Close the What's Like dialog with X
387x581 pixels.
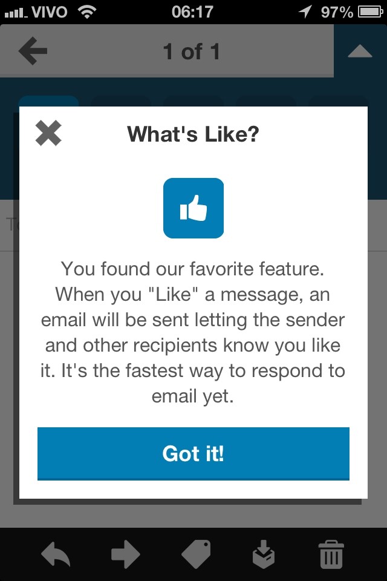click(x=48, y=133)
